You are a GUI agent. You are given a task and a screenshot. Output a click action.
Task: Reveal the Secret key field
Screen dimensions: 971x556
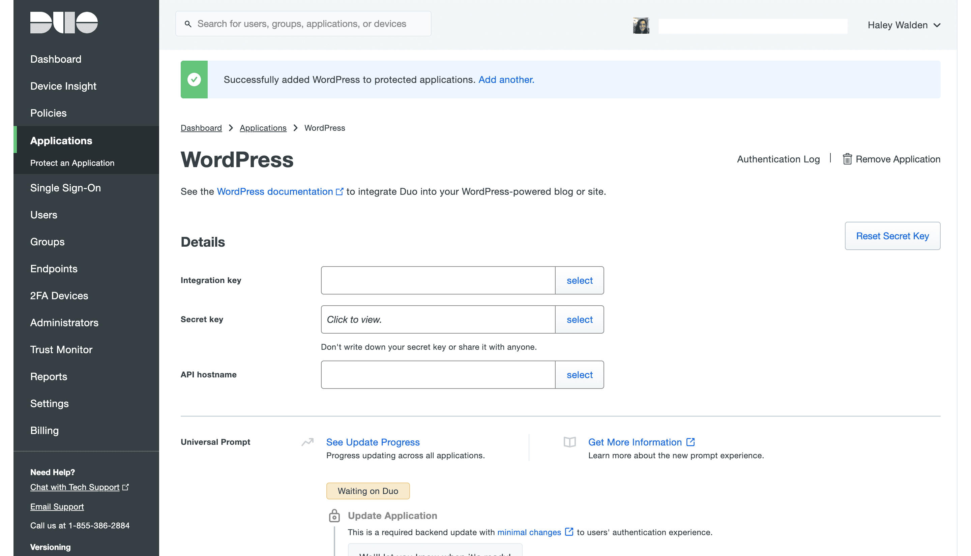(x=438, y=319)
